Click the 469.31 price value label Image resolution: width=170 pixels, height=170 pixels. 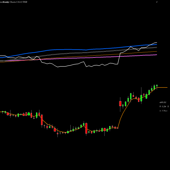163,102
